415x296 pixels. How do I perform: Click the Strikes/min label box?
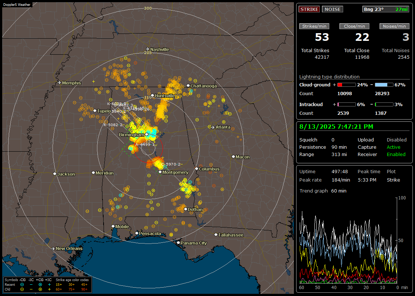click(x=314, y=26)
